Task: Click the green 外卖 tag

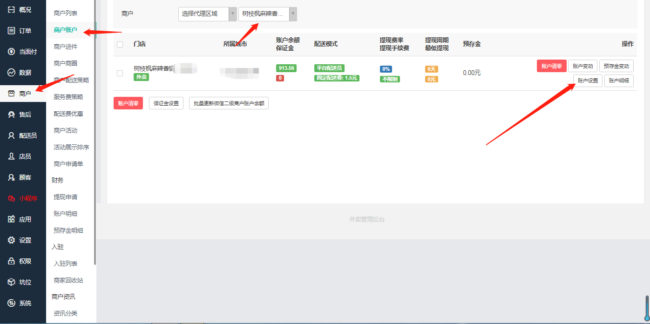Action: 141,77
